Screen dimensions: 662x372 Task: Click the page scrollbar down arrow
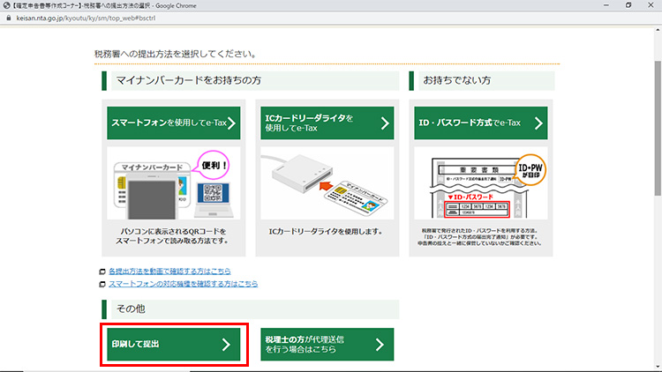point(656,366)
